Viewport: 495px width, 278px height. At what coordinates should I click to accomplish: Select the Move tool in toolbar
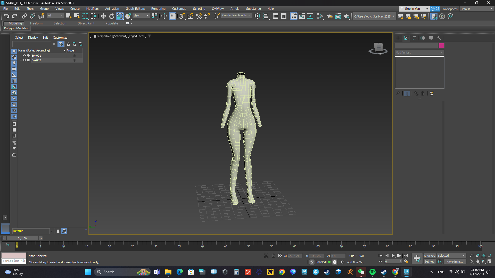(x=103, y=16)
